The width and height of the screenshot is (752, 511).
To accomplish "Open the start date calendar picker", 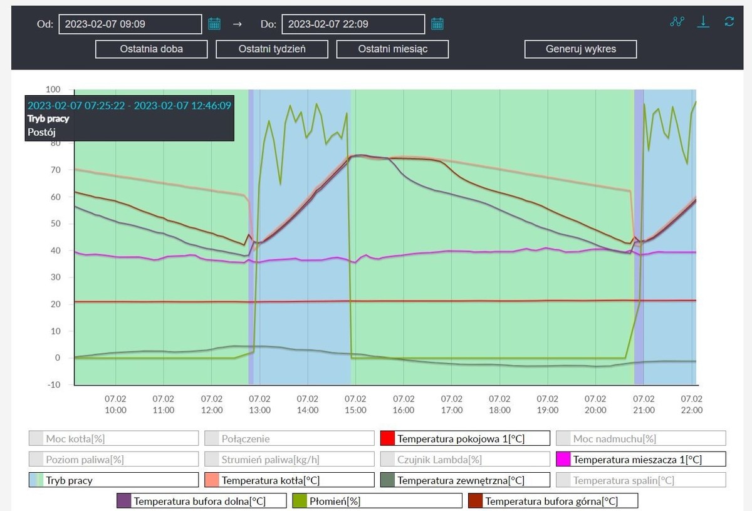I will pyautogui.click(x=214, y=24).
